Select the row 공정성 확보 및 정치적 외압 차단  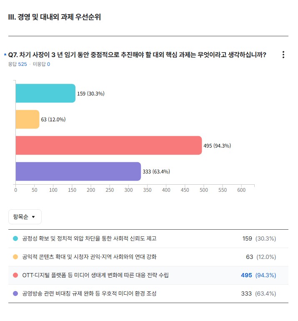click(x=148, y=239)
